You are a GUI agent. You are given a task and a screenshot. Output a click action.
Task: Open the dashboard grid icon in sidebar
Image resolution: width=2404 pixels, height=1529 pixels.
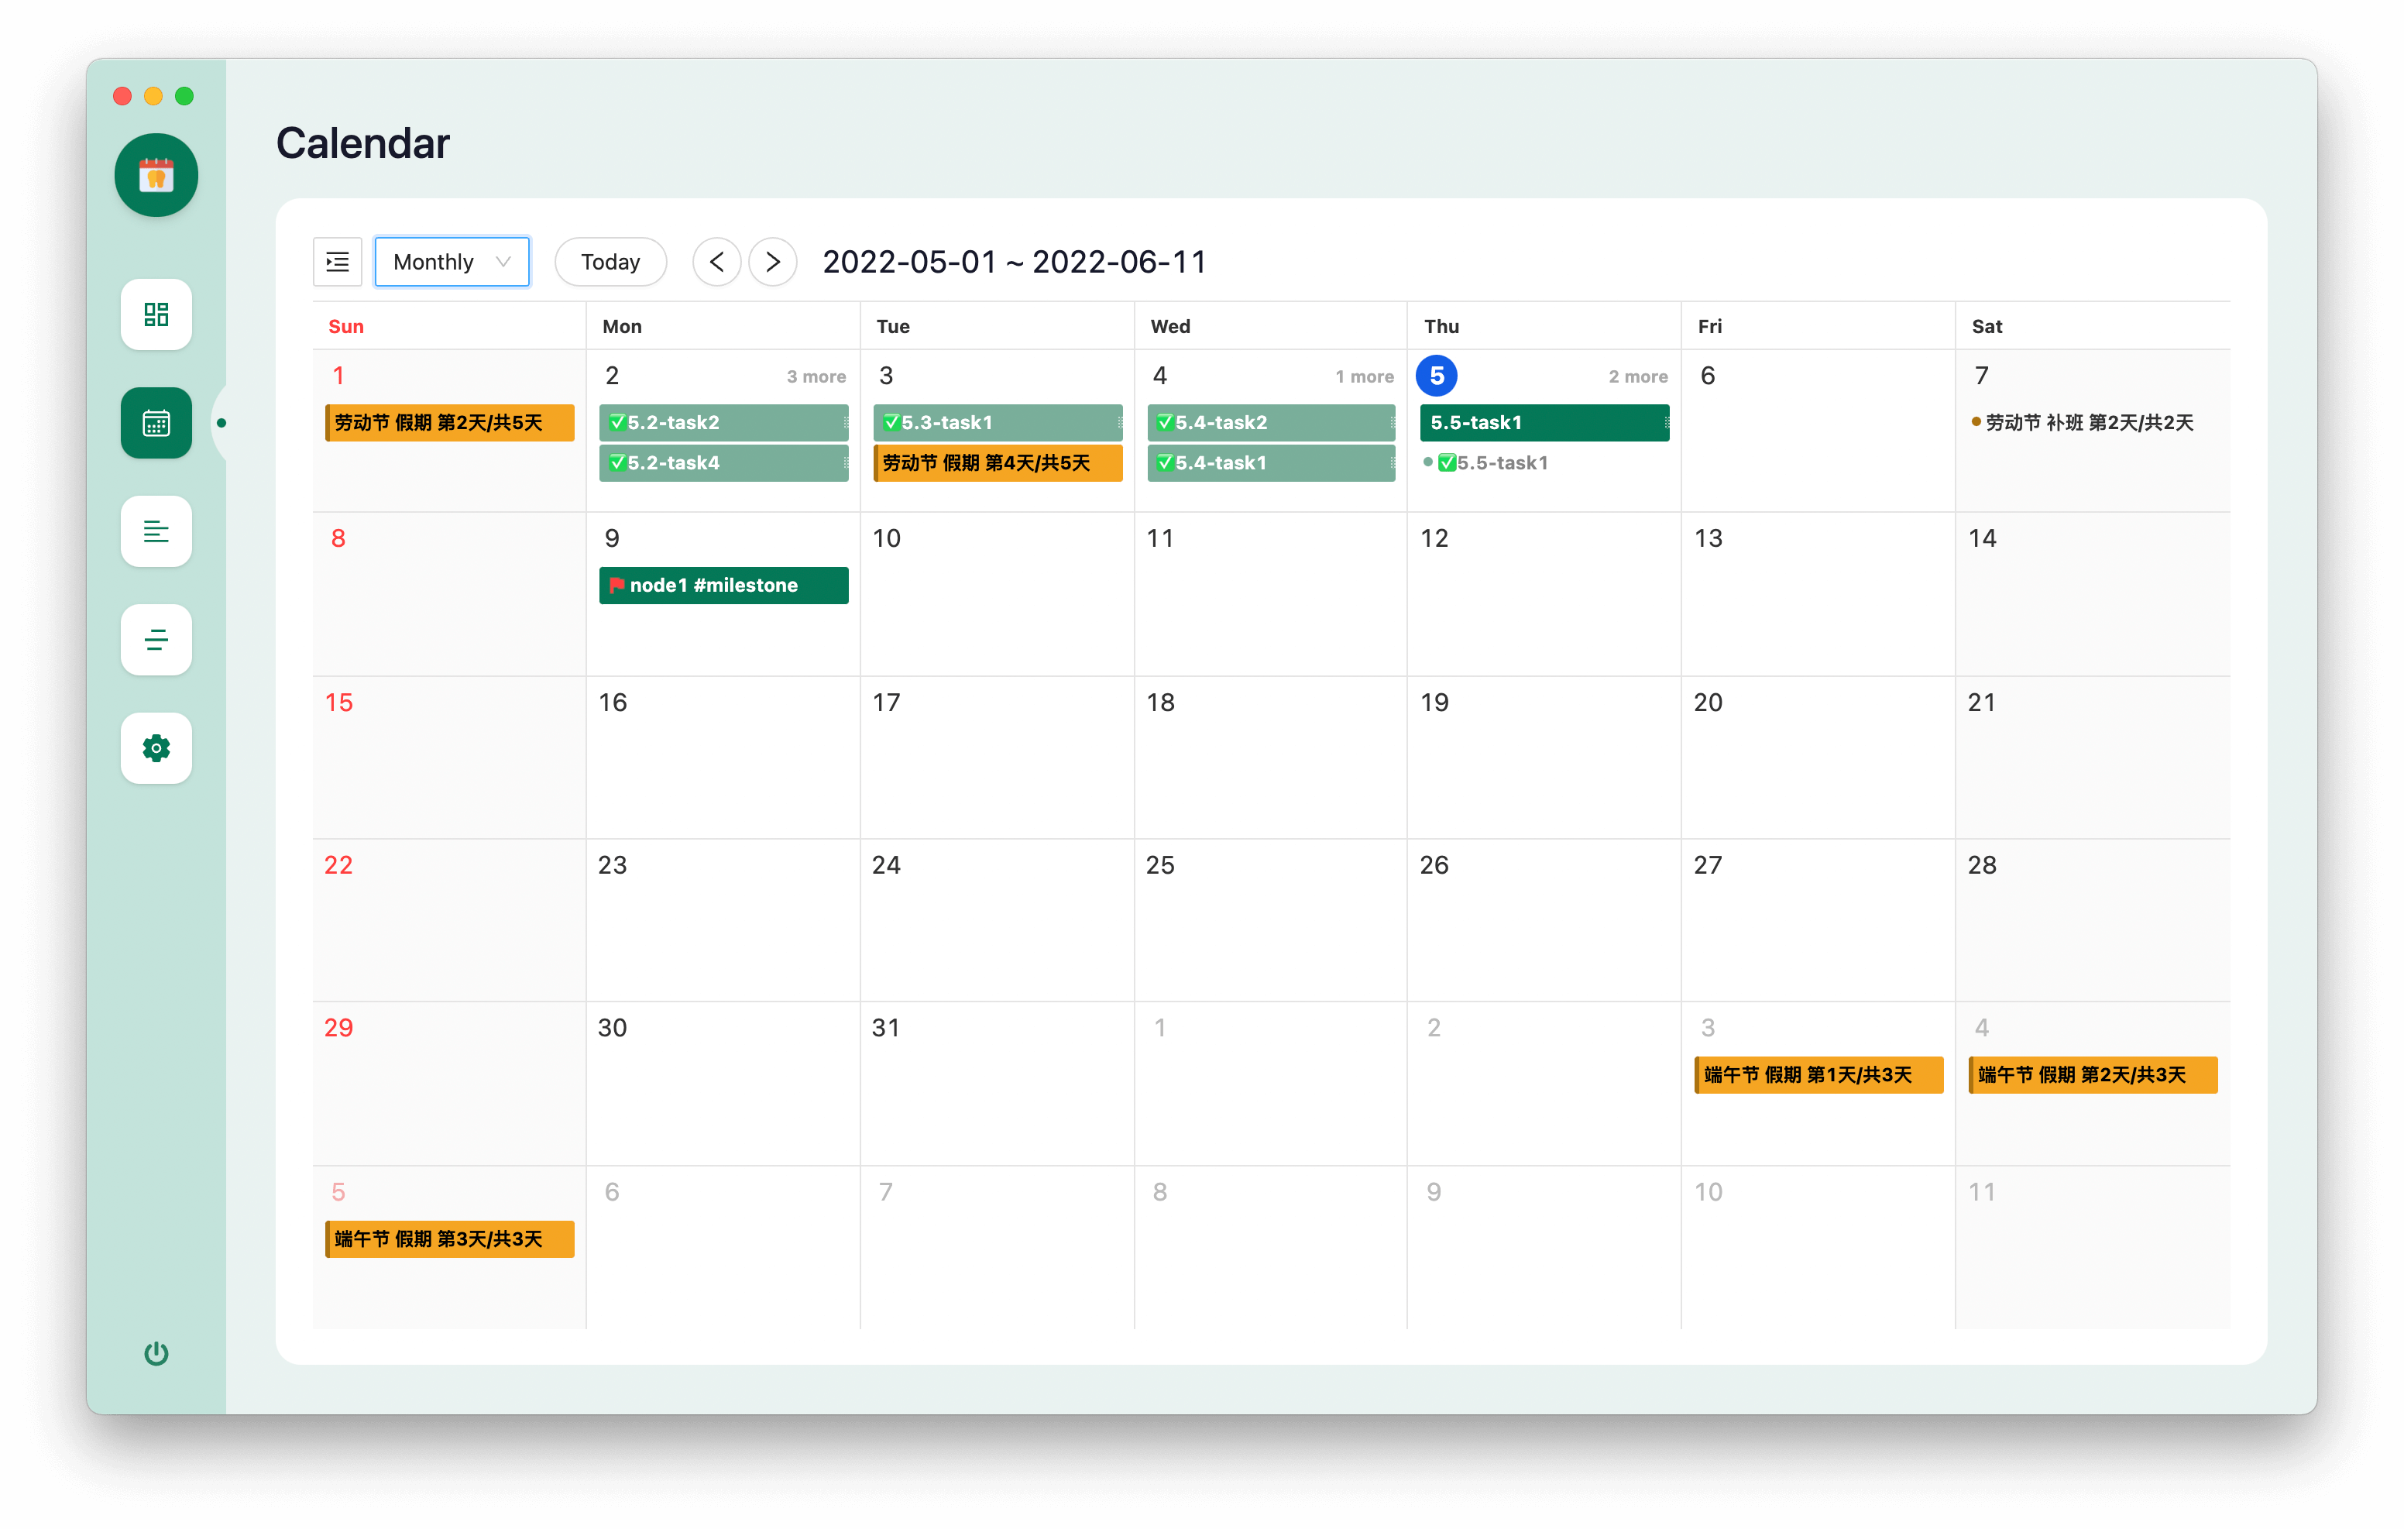(156, 314)
